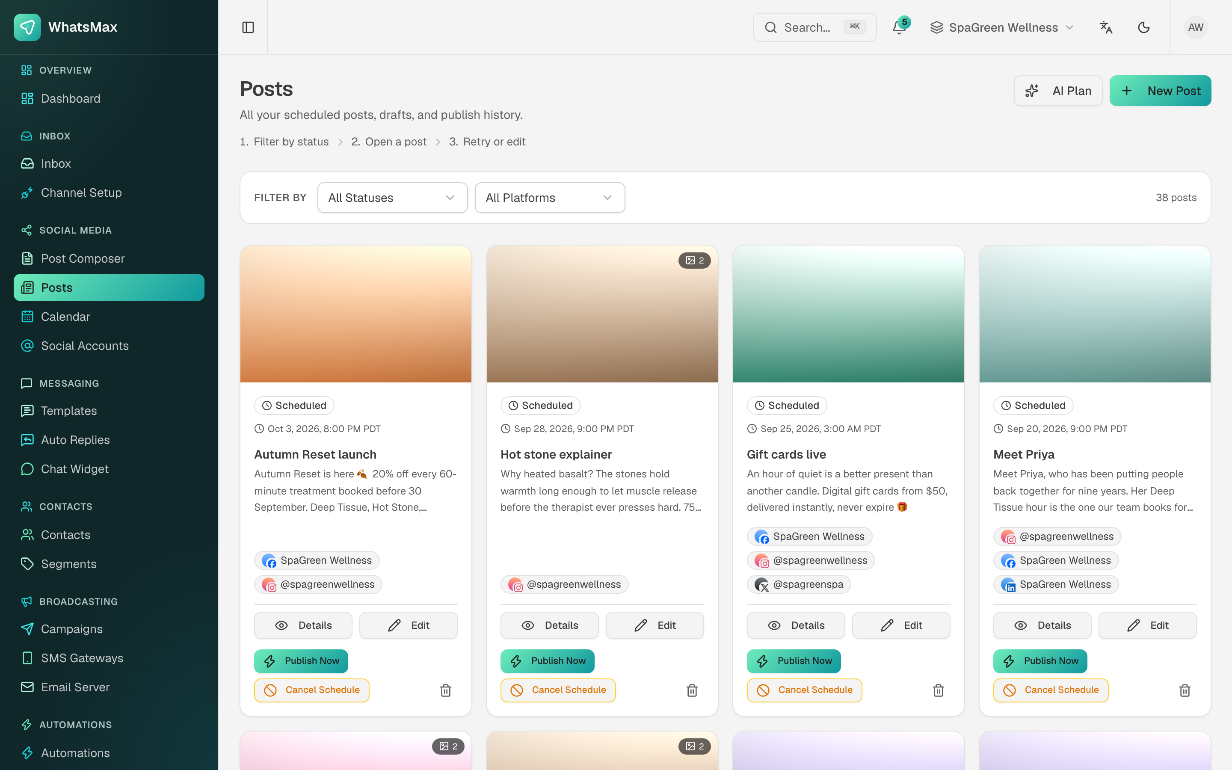Click Instagram @spagreenwellness chip on Hot stone explainer

[x=564, y=584]
